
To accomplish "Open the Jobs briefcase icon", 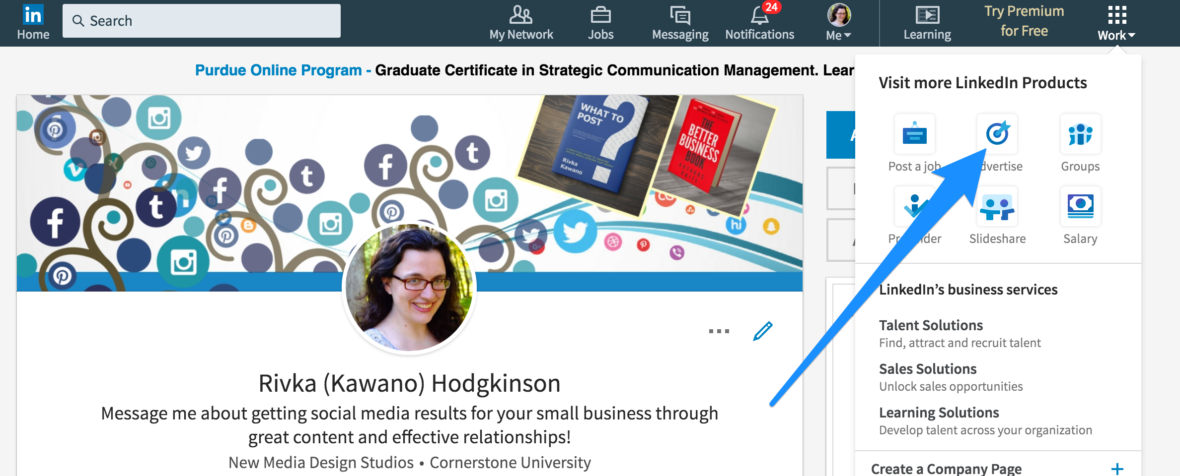I will point(600,15).
